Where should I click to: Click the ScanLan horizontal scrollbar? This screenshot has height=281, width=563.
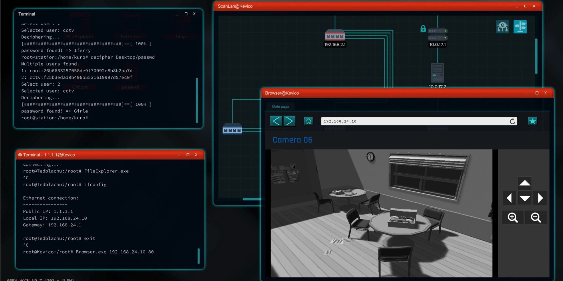click(x=252, y=199)
